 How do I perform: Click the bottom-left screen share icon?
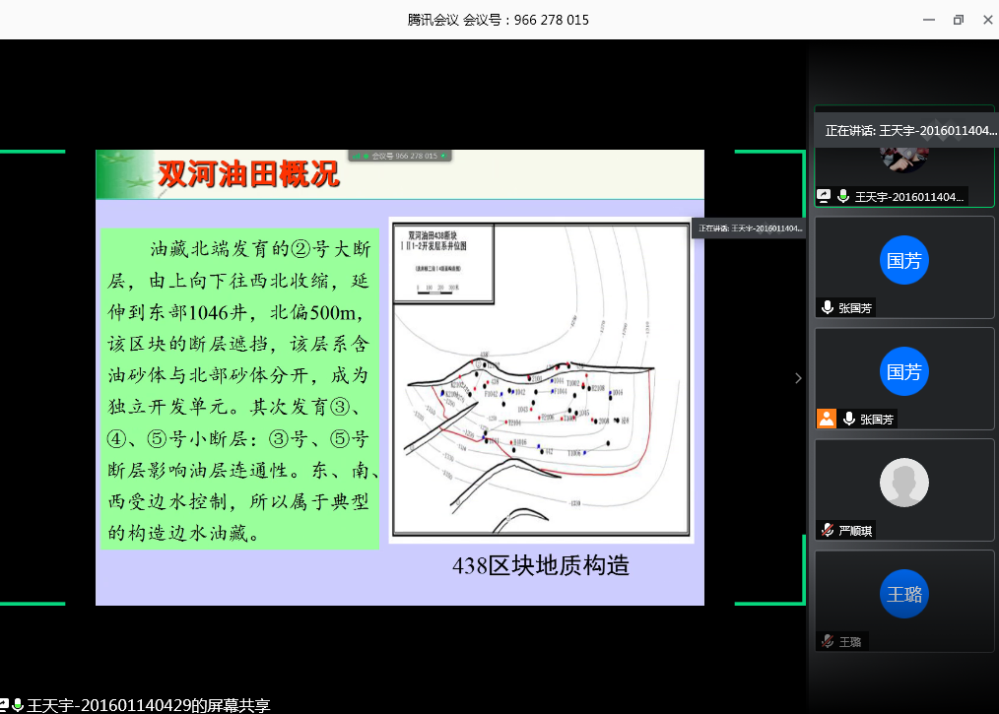pyautogui.click(x=5, y=705)
